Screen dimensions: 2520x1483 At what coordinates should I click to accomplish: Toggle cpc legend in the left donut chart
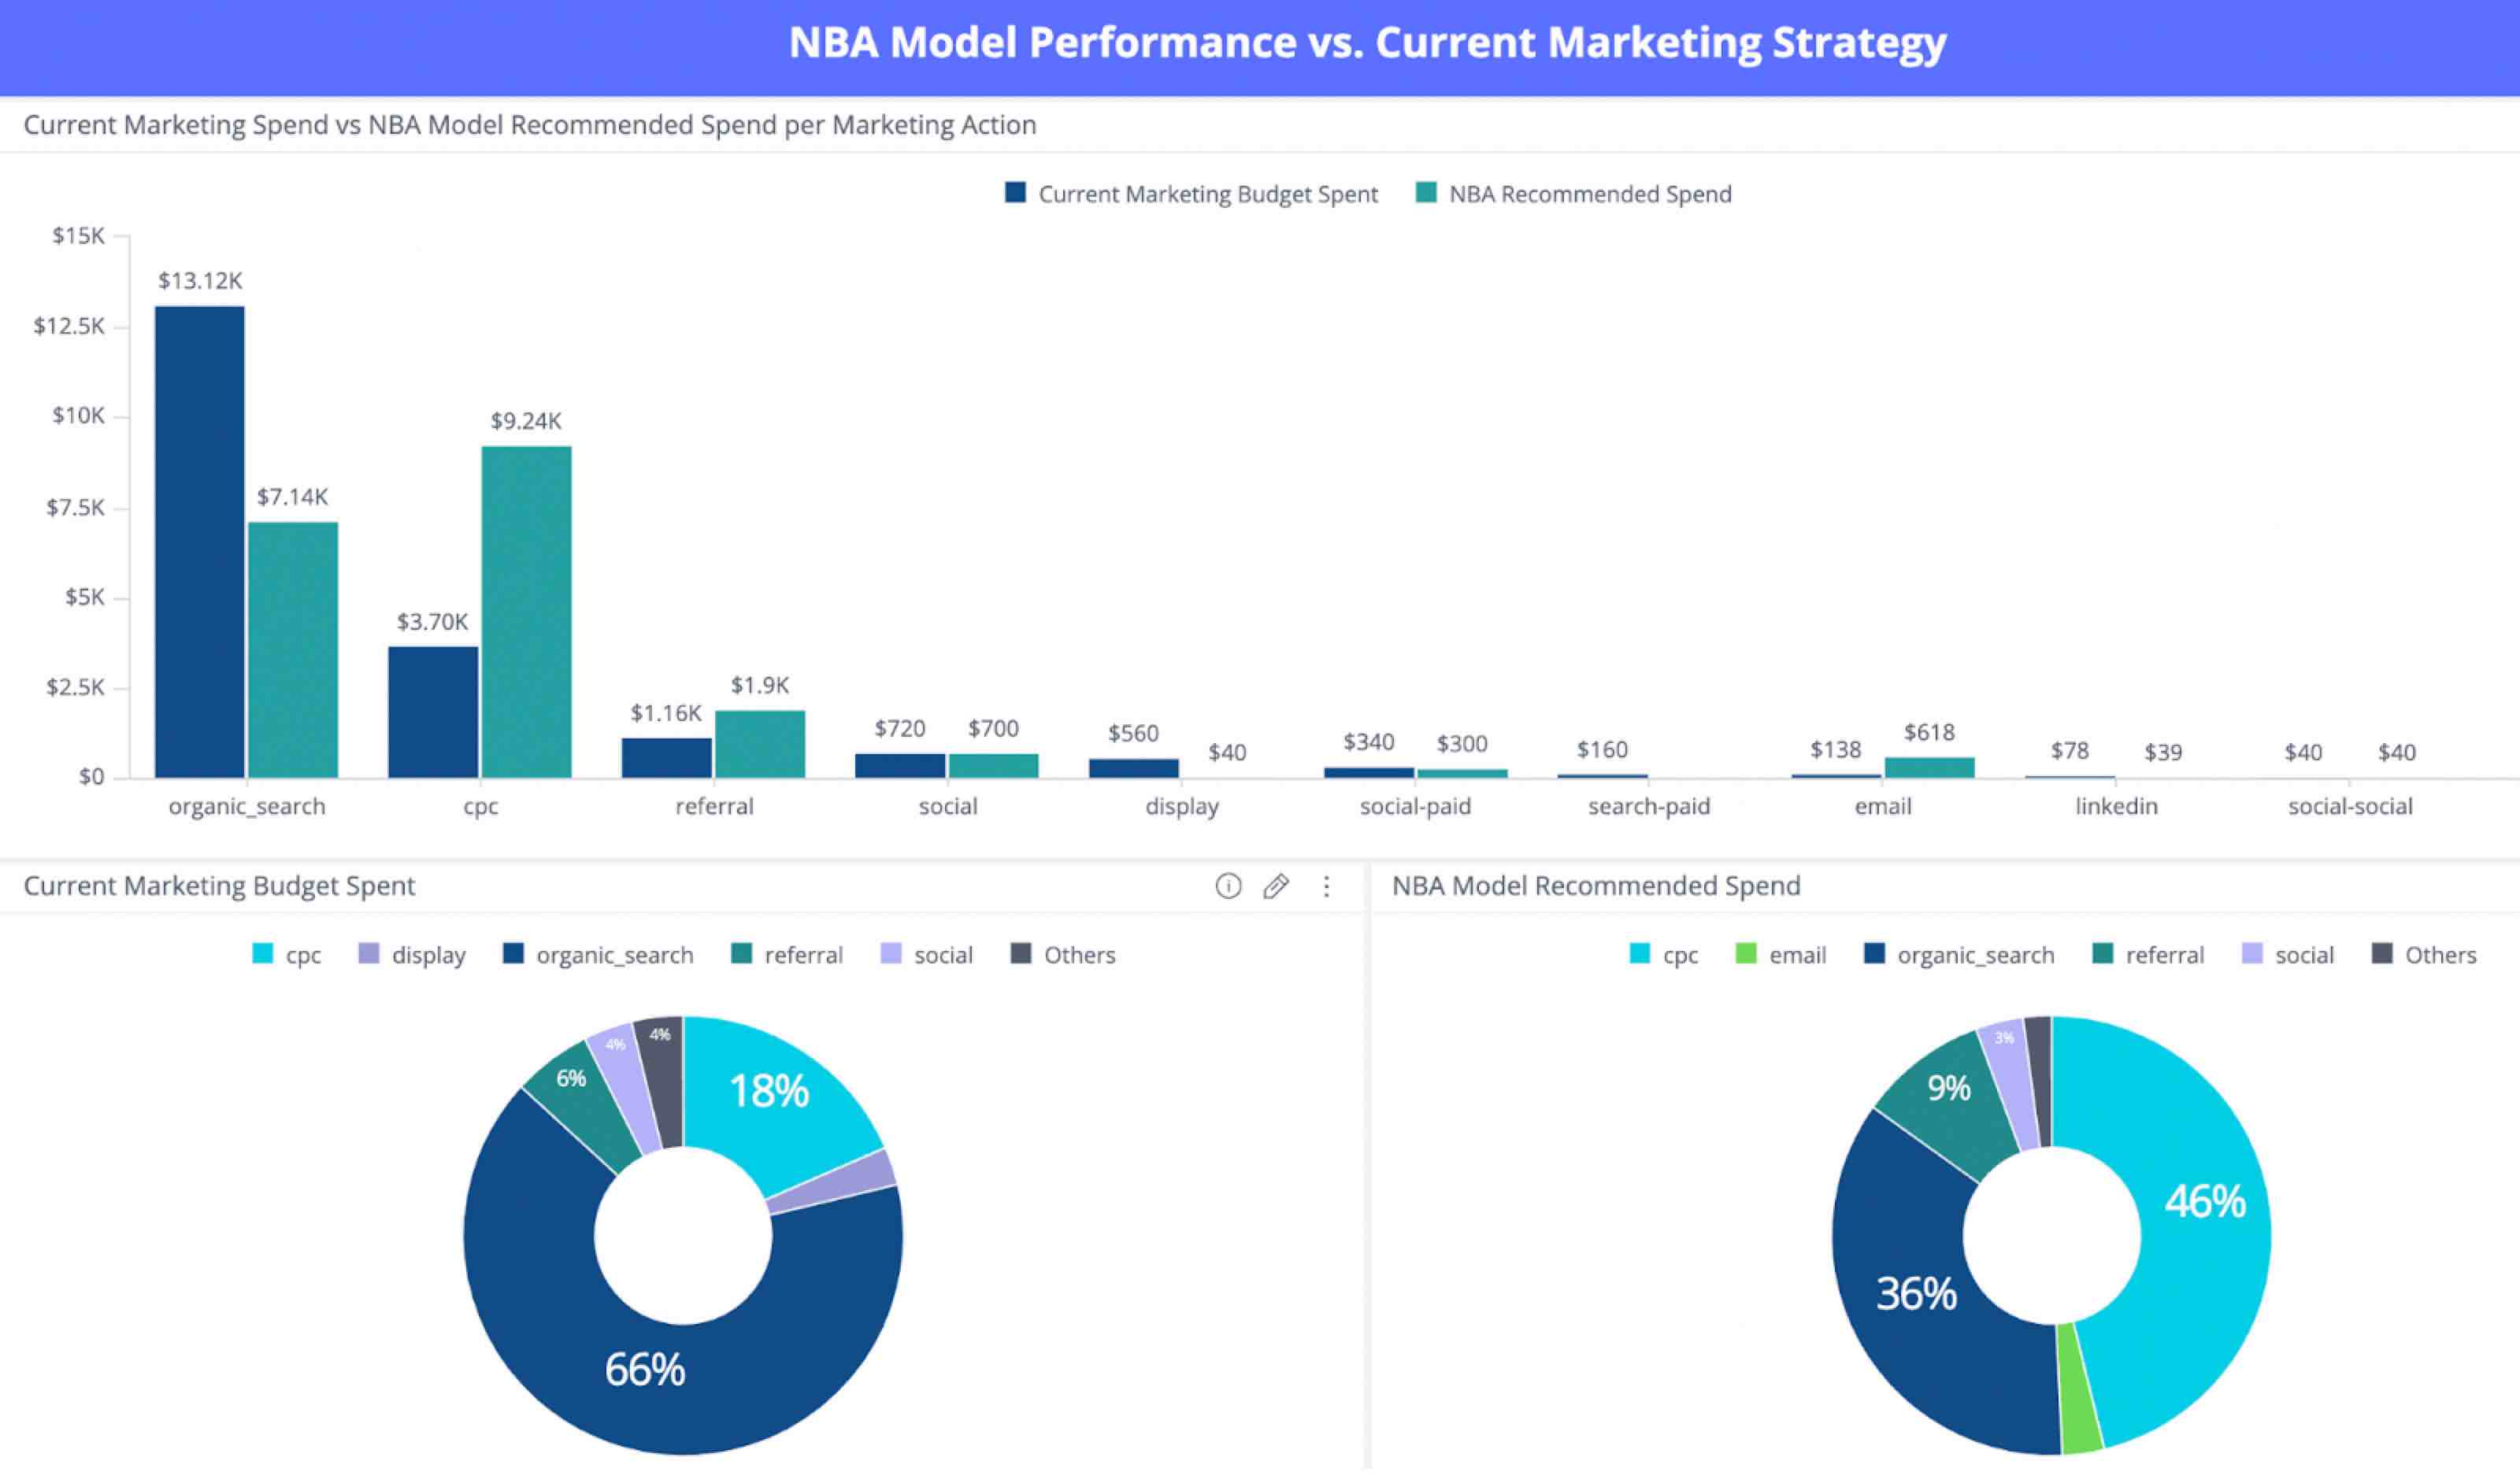tap(287, 954)
